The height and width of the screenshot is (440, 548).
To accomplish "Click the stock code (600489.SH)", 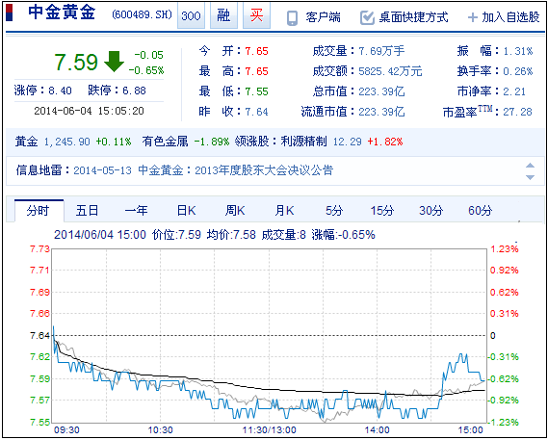I will pos(142,15).
